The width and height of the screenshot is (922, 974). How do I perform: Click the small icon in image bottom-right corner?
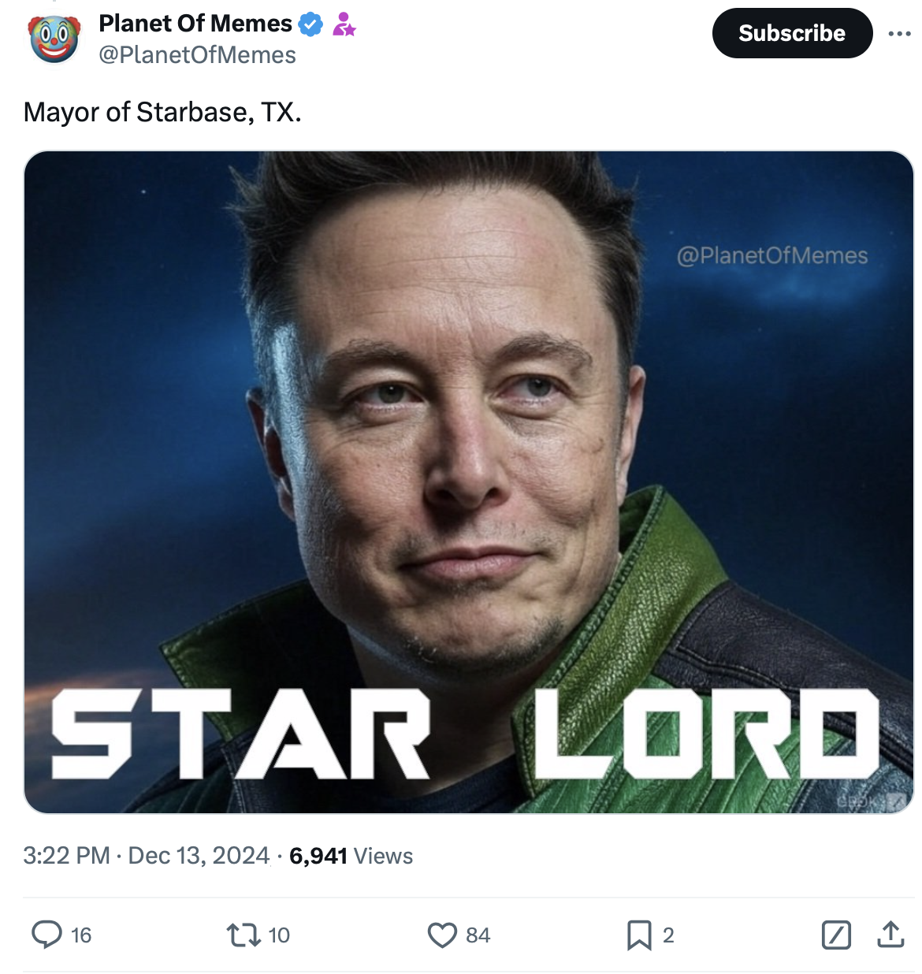coord(897,801)
